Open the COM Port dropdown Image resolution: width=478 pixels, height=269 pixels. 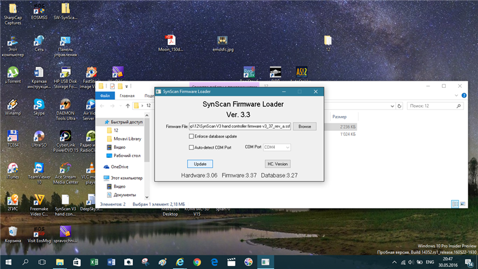[278, 147]
